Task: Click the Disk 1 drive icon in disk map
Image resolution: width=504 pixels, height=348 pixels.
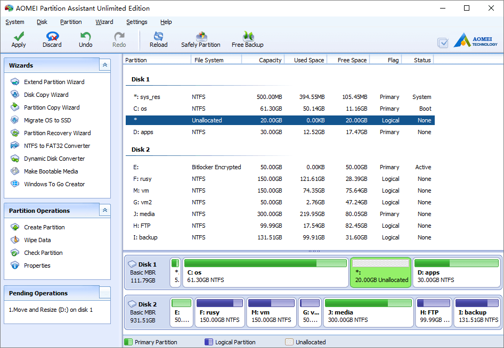Action: point(132,264)
